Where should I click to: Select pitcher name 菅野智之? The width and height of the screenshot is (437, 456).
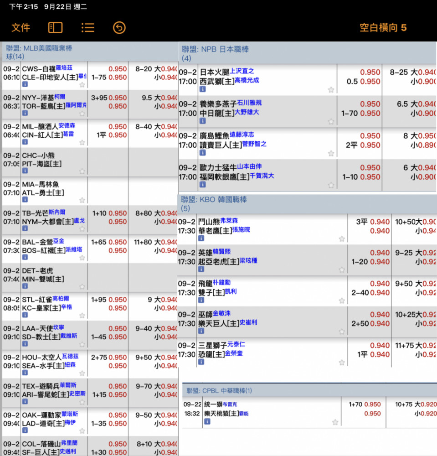coord(254,144)
